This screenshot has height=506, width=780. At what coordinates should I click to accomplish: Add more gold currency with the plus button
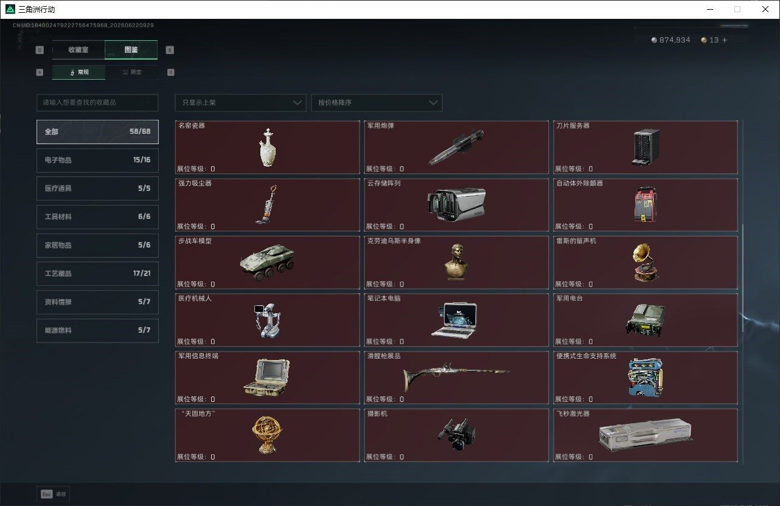[x=724, y=40]
